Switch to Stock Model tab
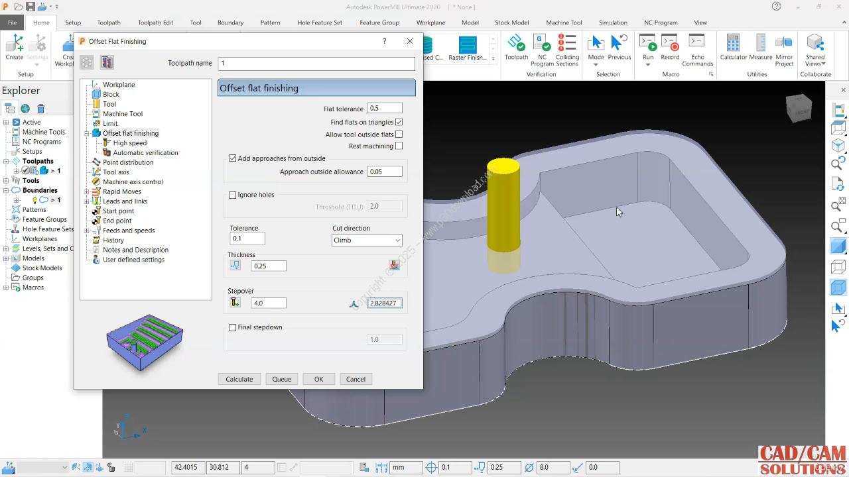 pyautogui.click(x=511, y=23)
